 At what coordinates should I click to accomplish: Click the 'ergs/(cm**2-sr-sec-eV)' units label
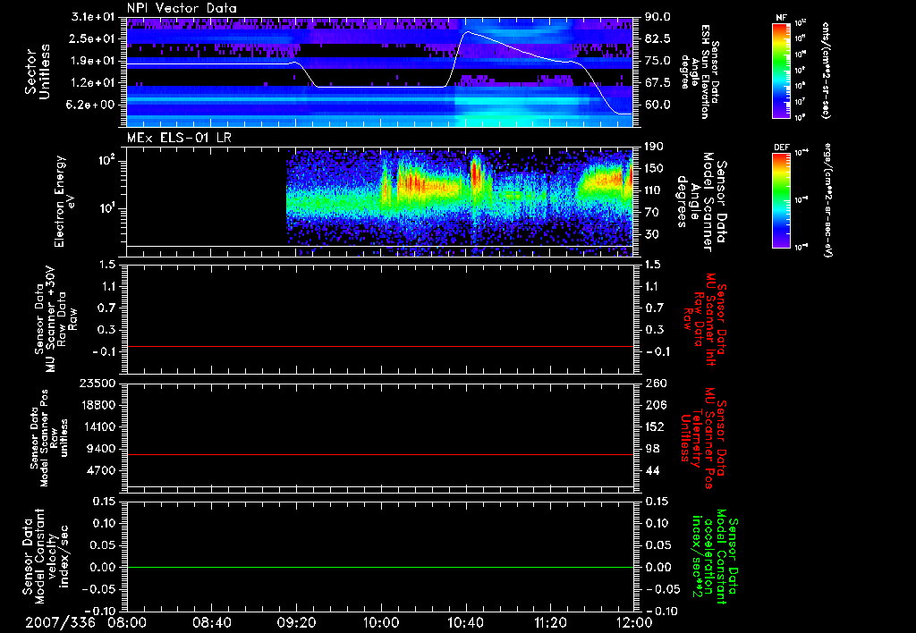pyautogui.click(x=828, y=199)
